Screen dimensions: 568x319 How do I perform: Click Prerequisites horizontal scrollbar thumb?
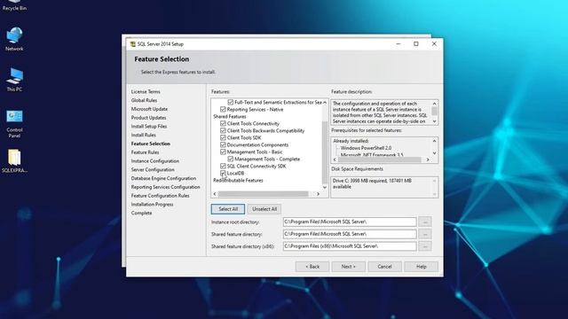380,159
